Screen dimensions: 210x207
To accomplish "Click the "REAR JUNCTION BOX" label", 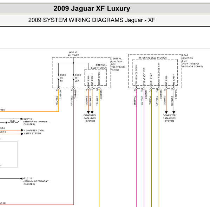I will [188, 58].
